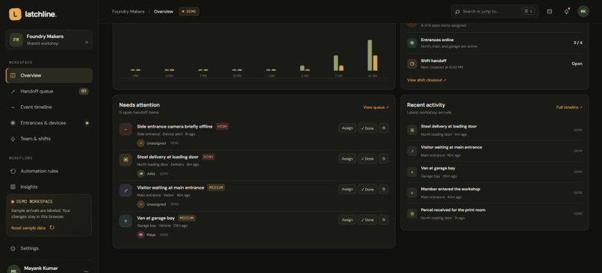Open Settings in the sidebar

click(49, 248)
